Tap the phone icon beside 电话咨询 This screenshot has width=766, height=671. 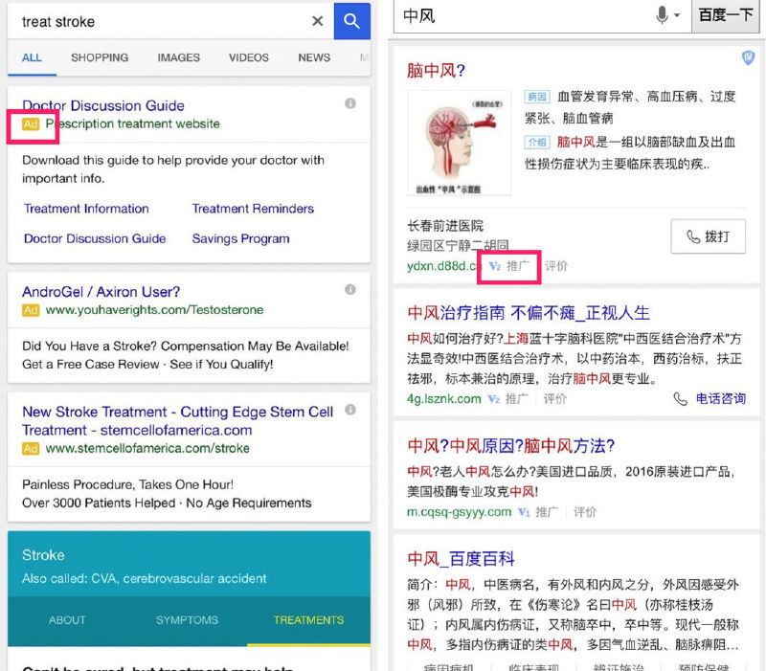tap(680, 399)
